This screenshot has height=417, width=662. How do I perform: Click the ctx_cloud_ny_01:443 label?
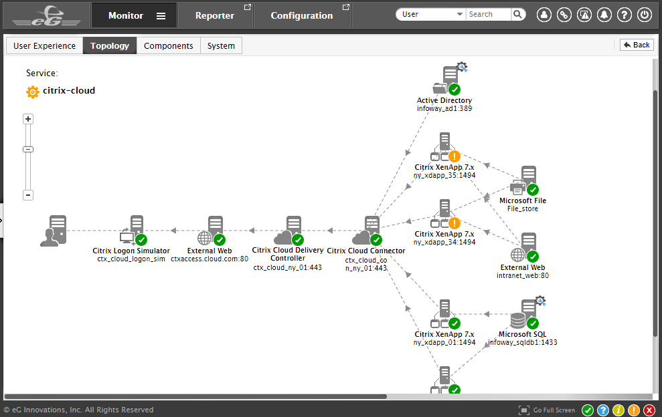tap(288, 267)
